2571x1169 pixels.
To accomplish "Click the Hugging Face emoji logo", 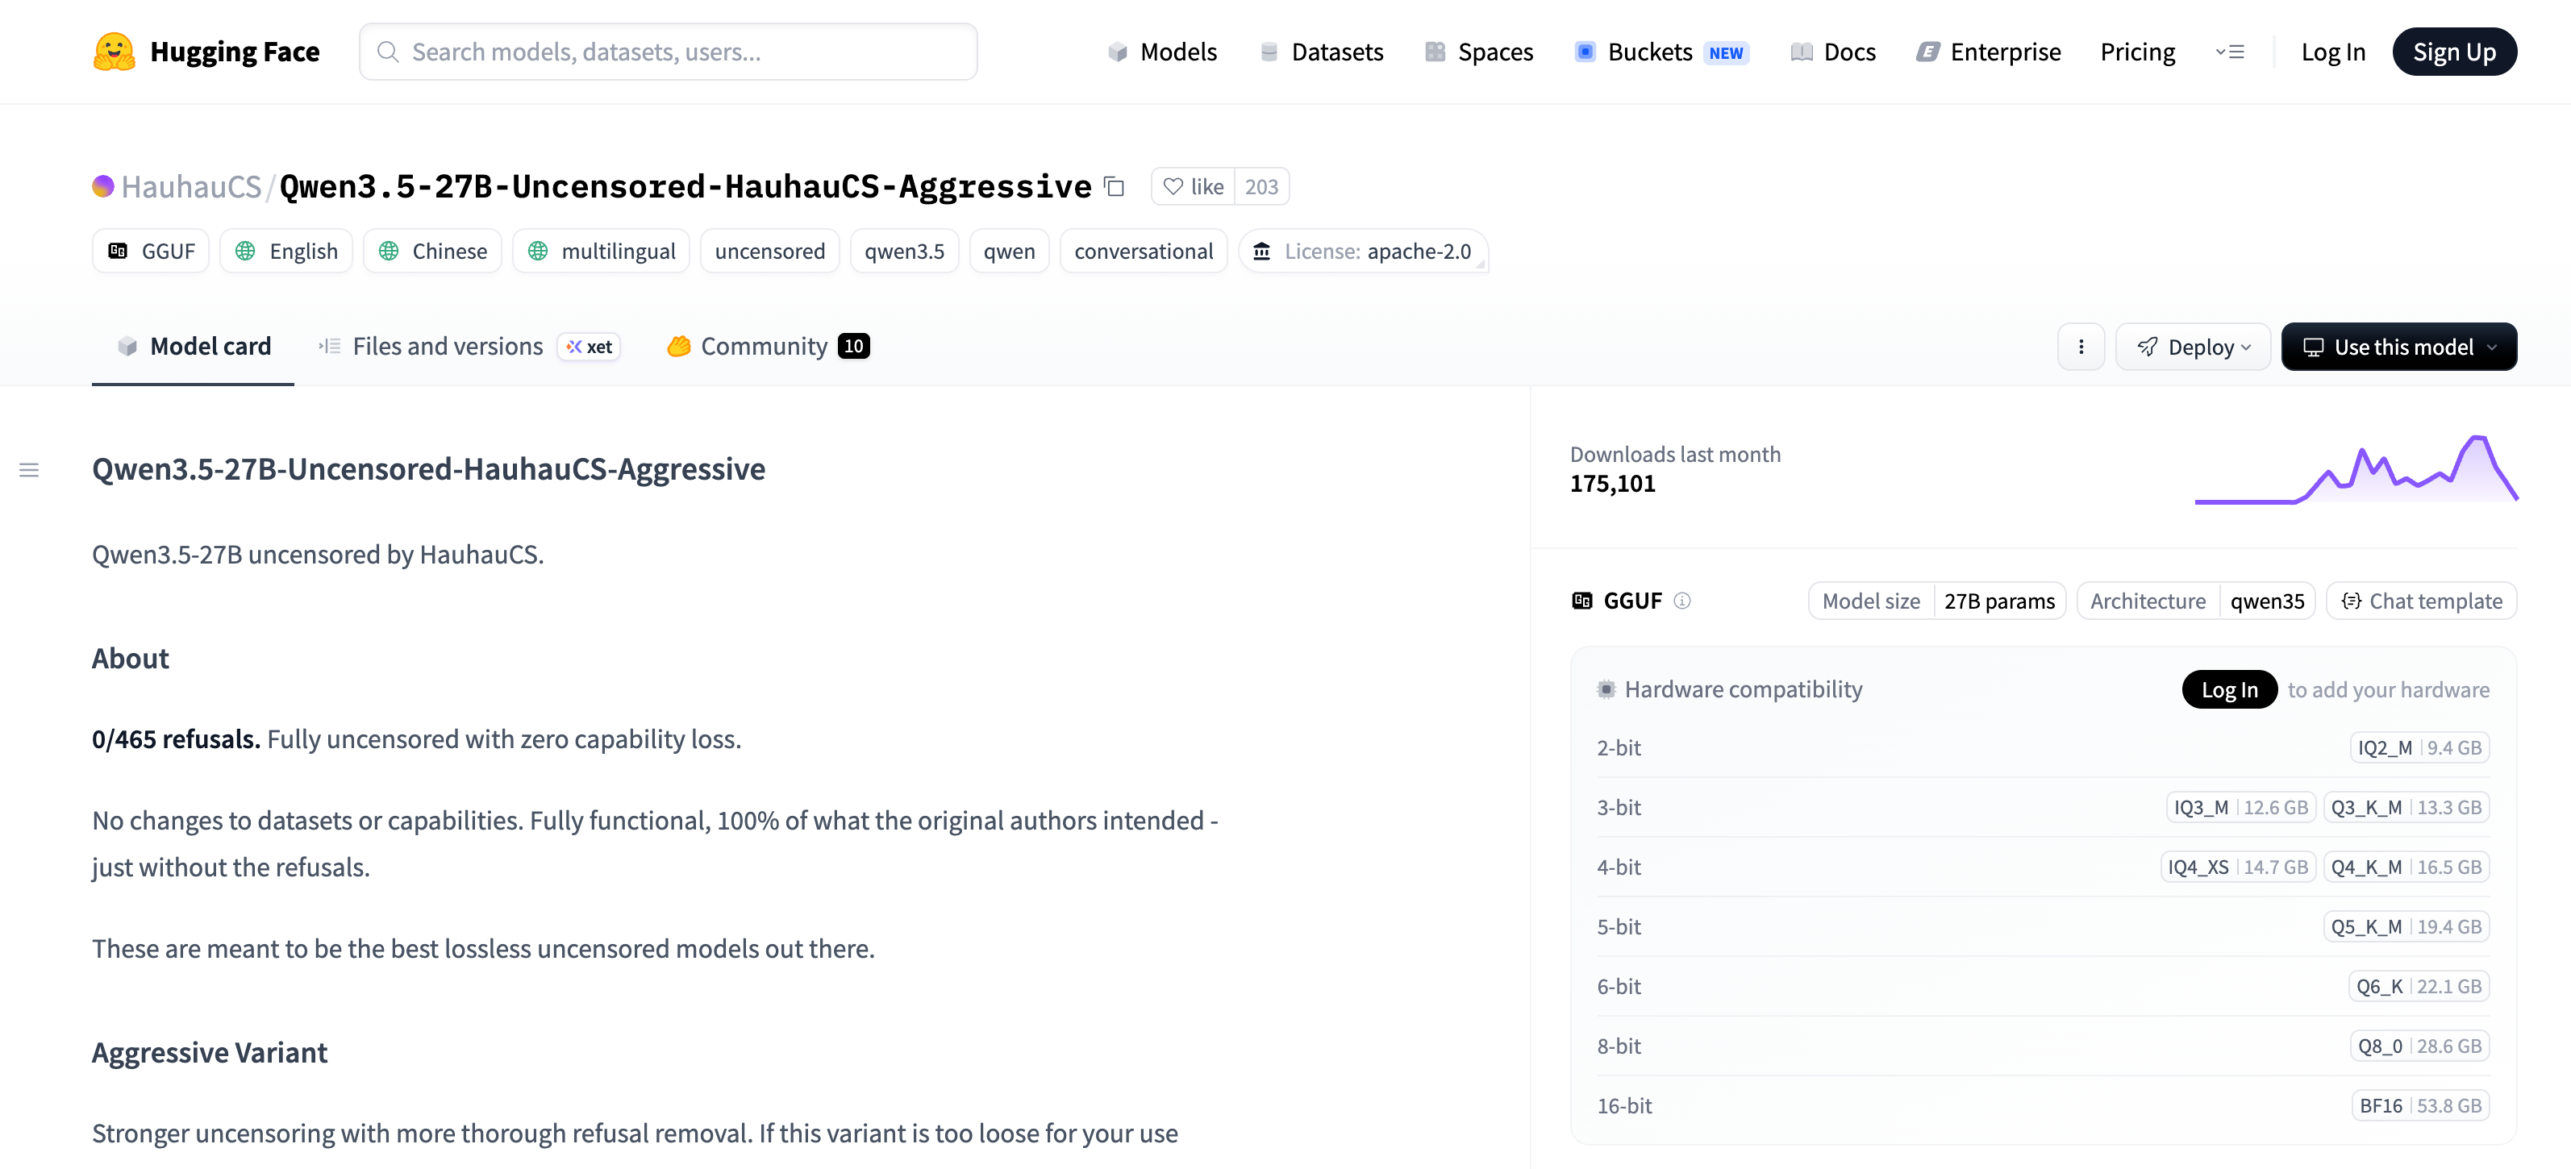I will click(x=114, y=52).
